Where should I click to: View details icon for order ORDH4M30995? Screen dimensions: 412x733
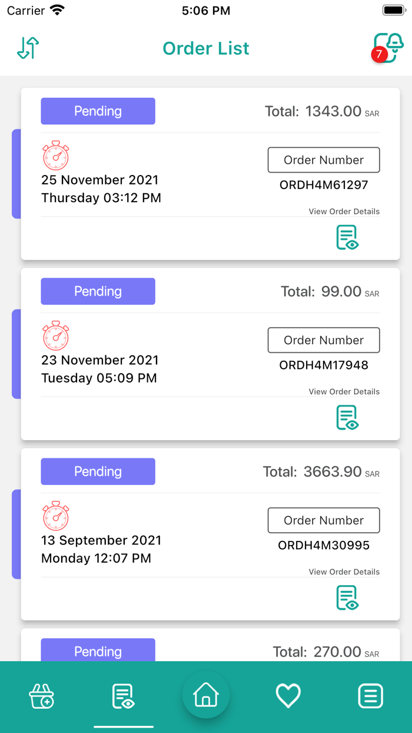tap(347, 598)
